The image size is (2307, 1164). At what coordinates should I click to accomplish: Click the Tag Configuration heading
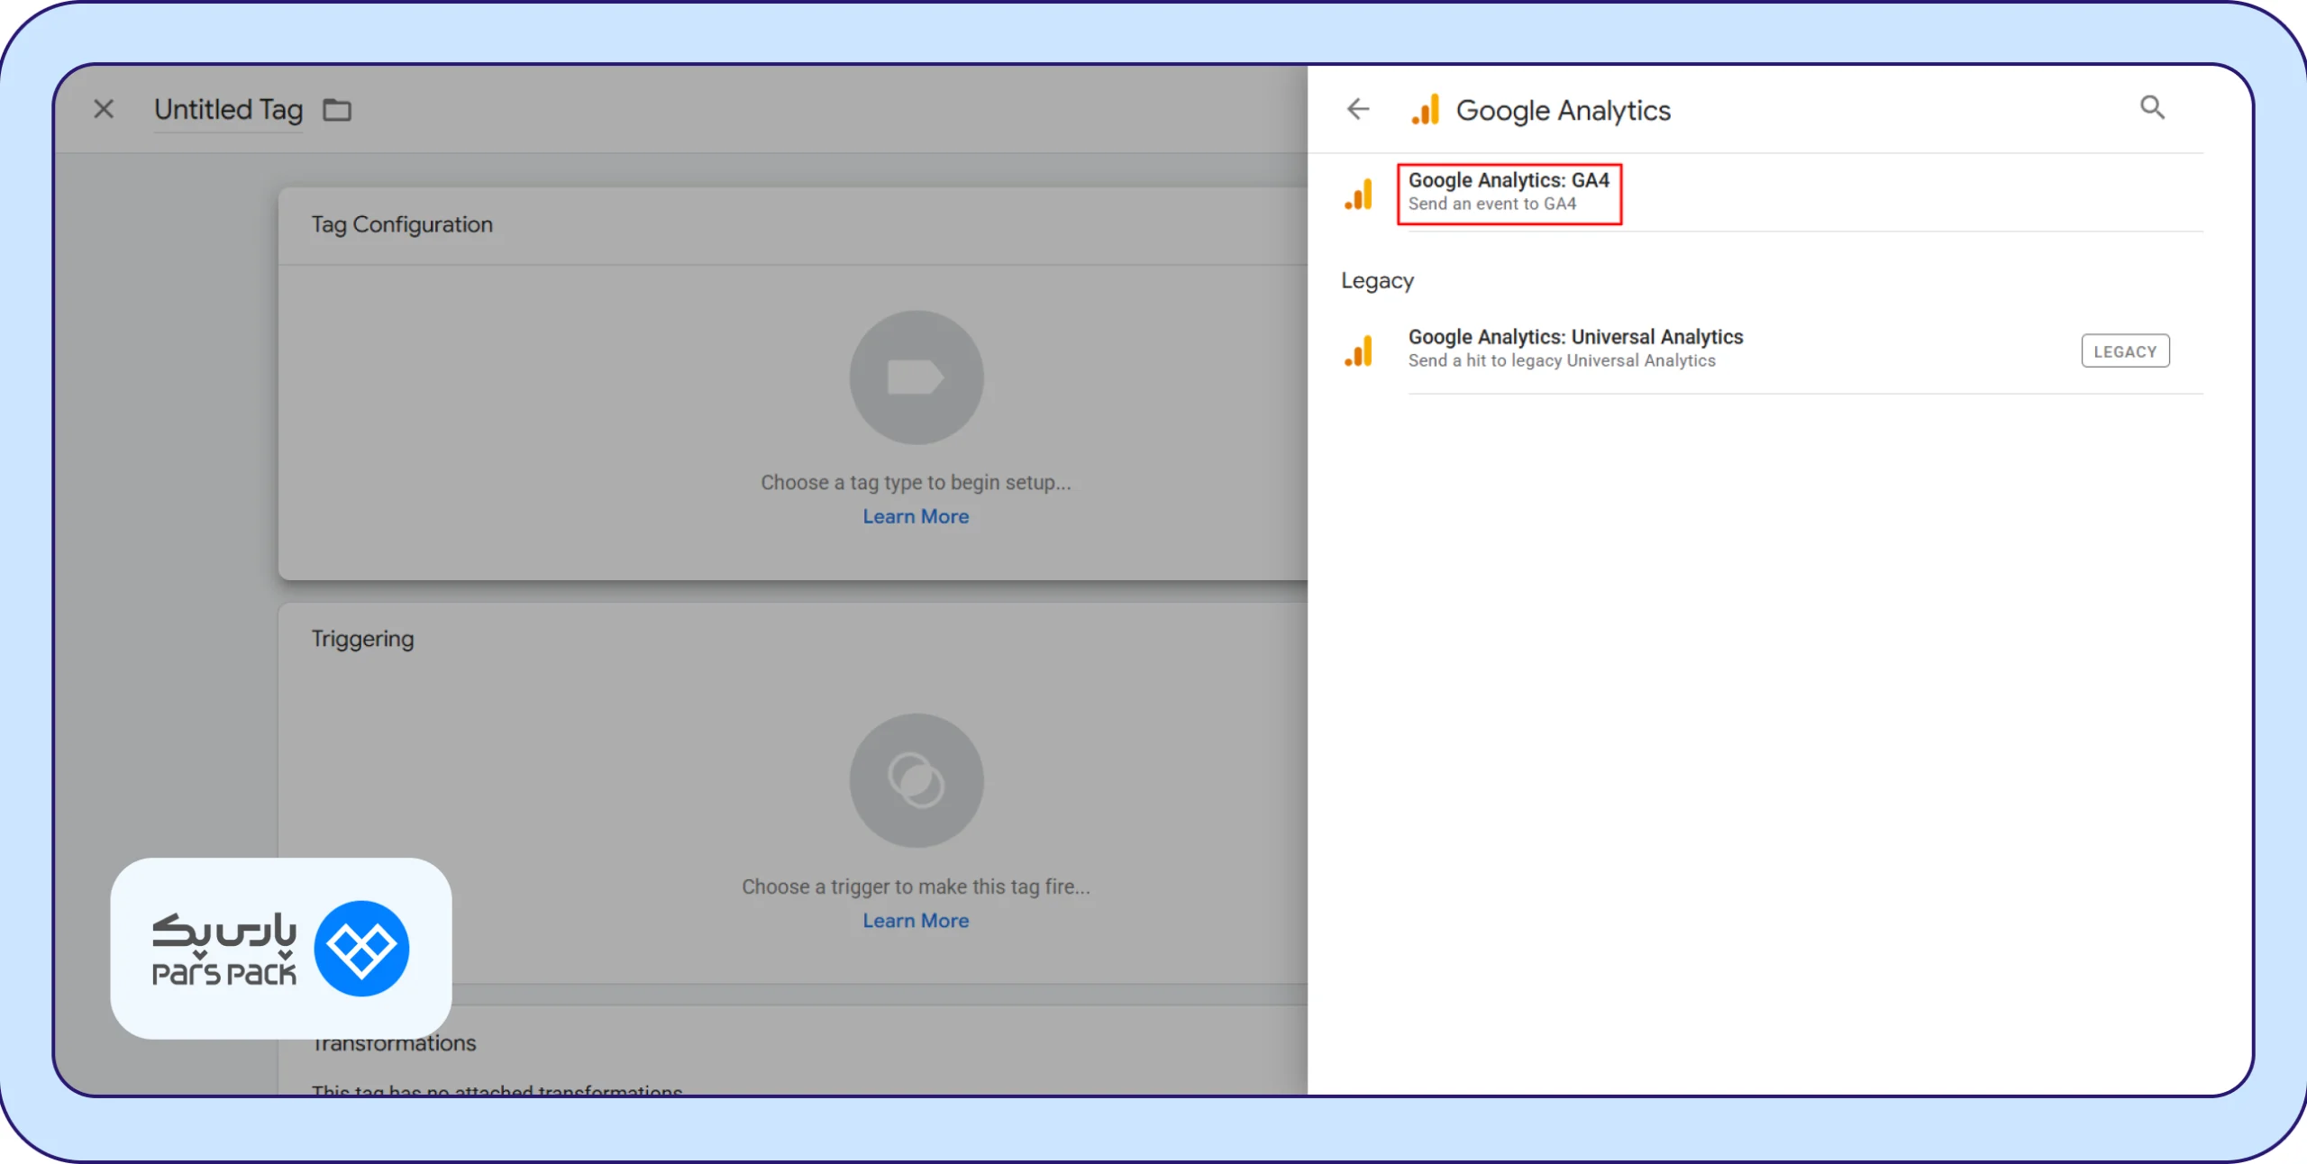point(402,224)
